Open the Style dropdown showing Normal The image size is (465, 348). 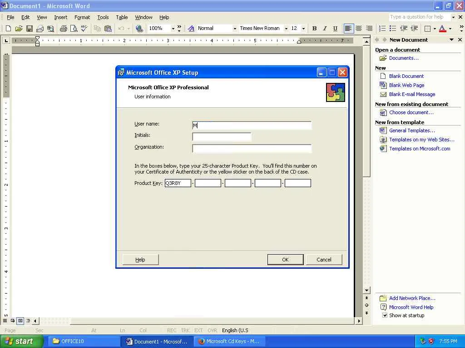pyautogui.click(x=235, y=29)
